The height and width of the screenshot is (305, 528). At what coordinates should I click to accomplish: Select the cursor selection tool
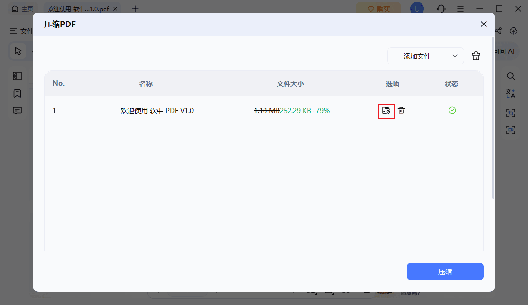point(18,51)
